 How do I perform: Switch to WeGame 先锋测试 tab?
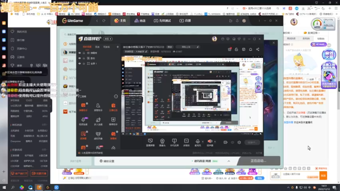pyautogui.click(x=162, y=20)
